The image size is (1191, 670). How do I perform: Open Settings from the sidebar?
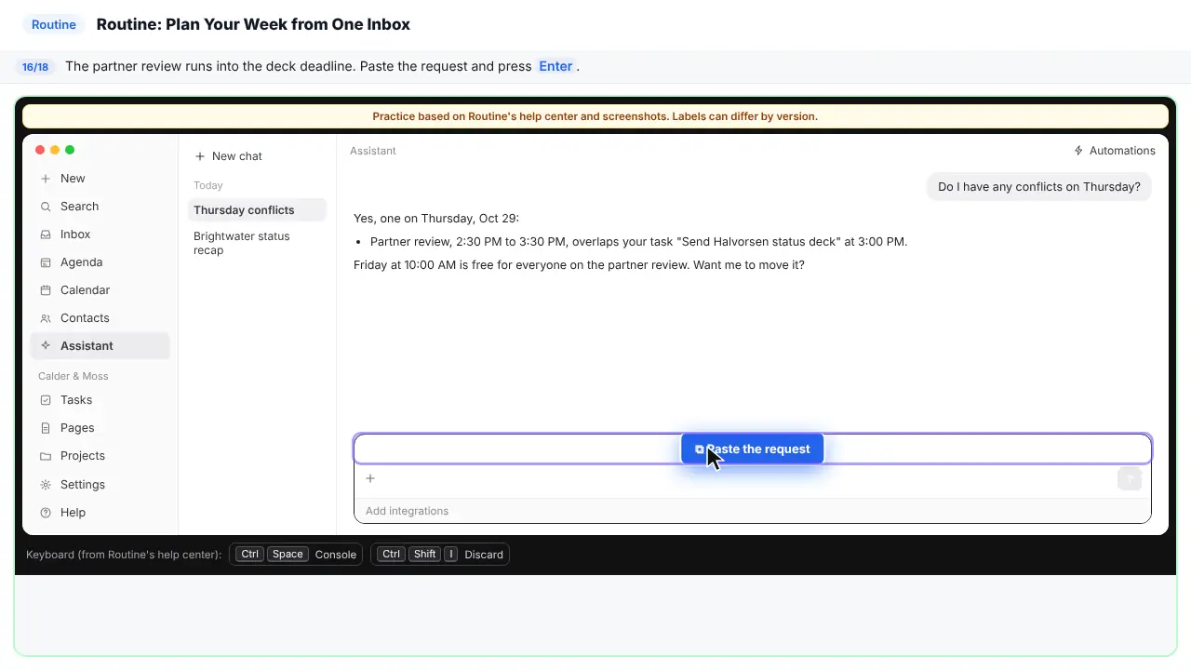100,485
